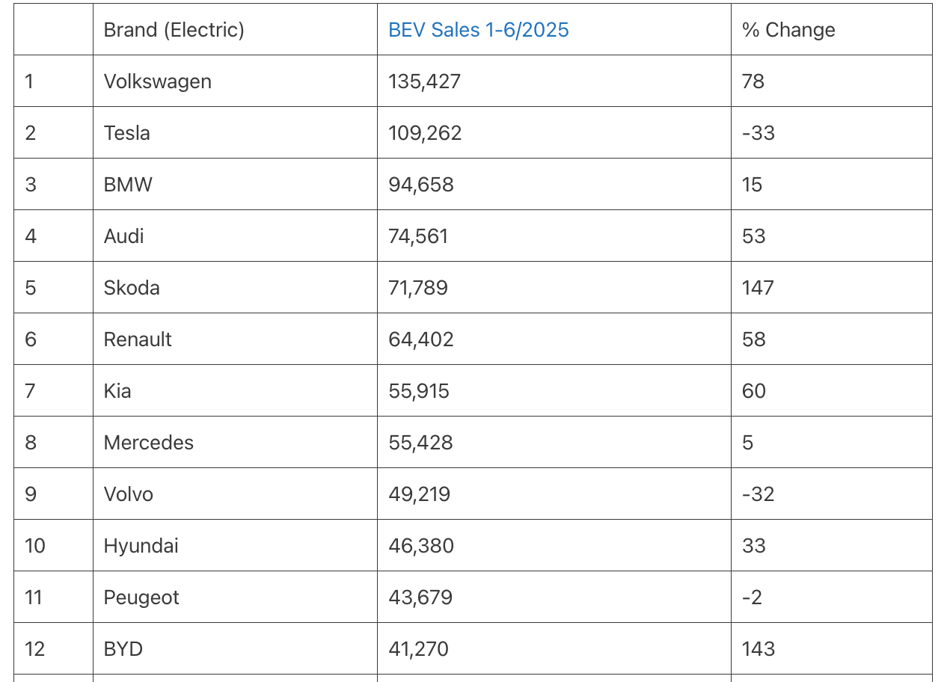Select the Audi brand cell
This screenshot has width=950, height=682.
[x=124, y=236]
